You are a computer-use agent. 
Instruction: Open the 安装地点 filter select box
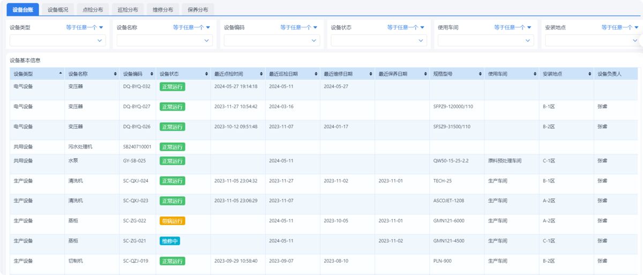coord(593,40)
